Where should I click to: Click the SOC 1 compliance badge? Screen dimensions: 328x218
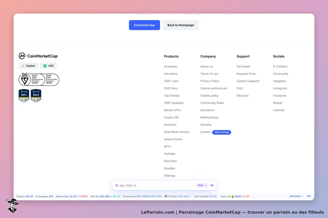[x=24, y=96]
